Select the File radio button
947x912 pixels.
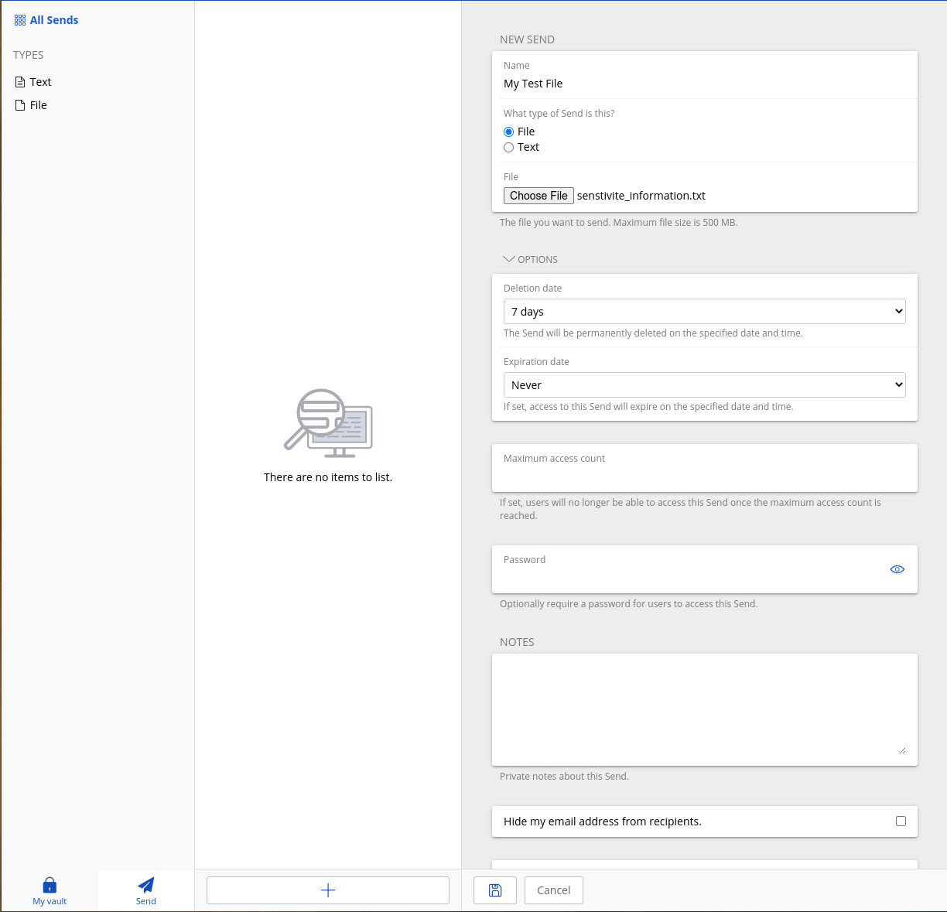[x=508, y=132]
